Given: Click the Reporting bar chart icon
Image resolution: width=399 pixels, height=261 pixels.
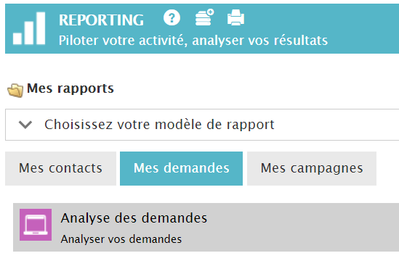Looking at the screenshot, I should coord(29,28).
